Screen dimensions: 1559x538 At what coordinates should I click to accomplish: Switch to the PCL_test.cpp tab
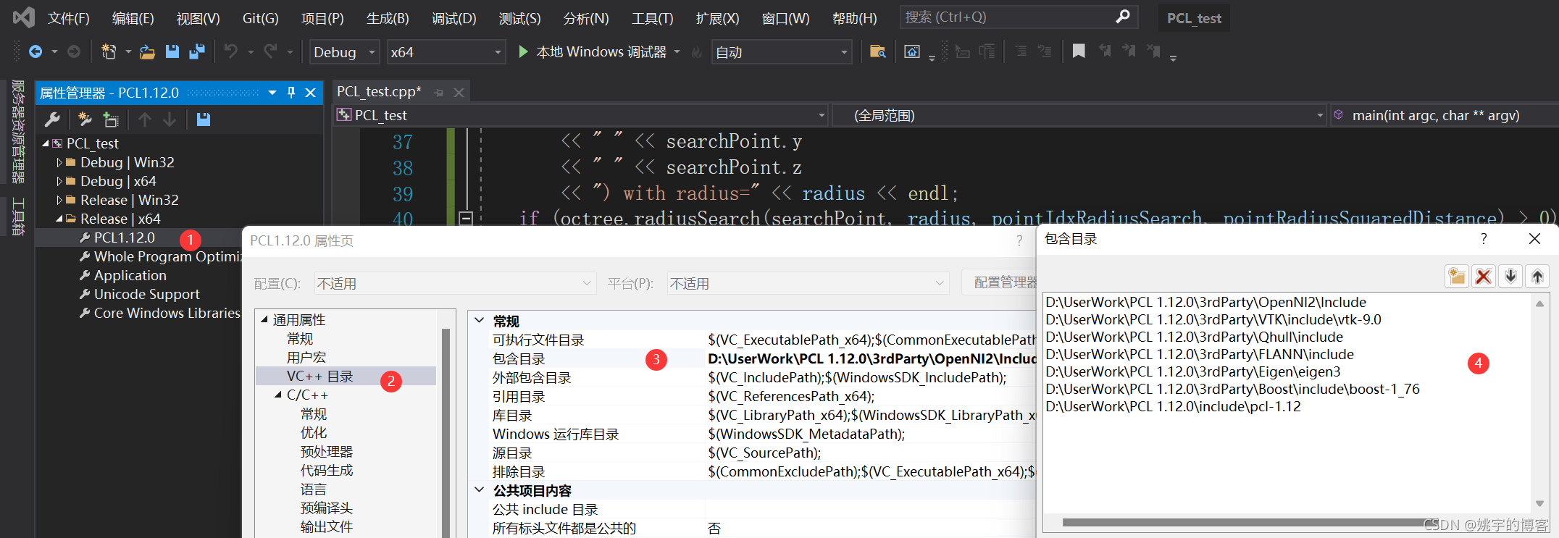(x=379, y=92)
